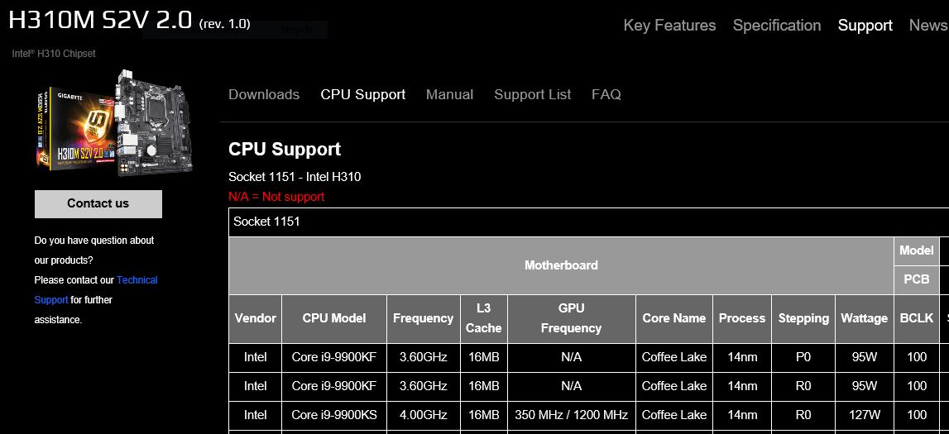
Task: Click the Wattage column header
Action: coord(865,318)
